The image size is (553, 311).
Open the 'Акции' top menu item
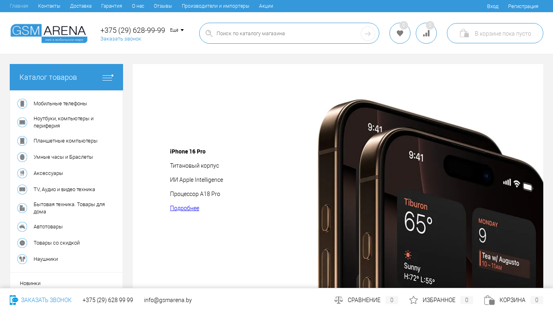(266, 6)
